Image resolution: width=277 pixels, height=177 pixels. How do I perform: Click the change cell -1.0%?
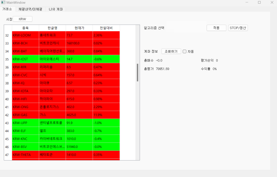pos(106,123)
